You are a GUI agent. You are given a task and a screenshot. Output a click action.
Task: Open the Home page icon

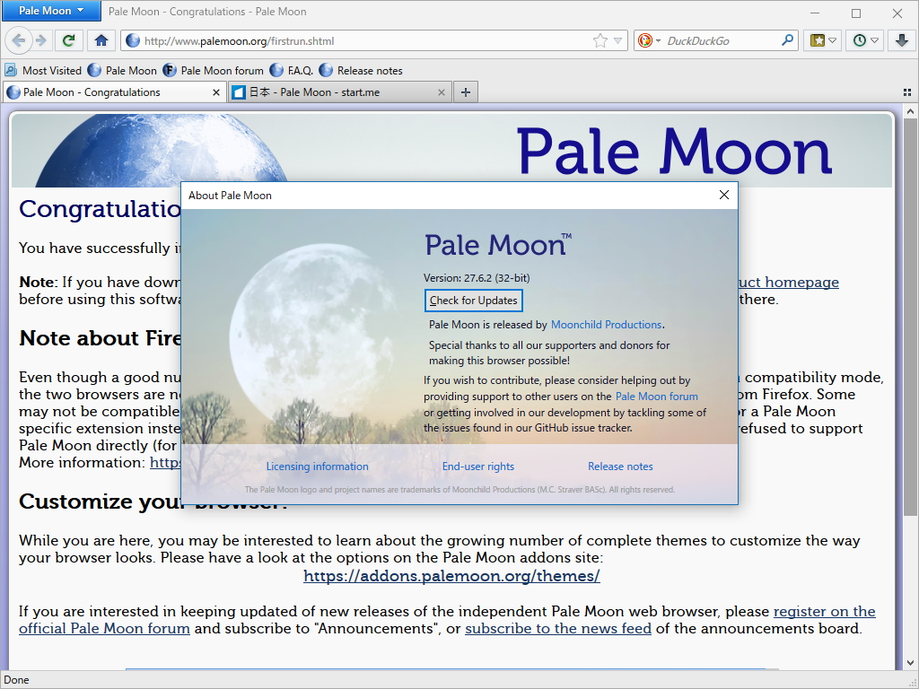pyautogui.click(x=99, y=40)
